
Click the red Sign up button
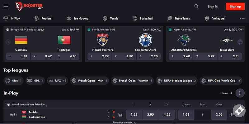click(235, 7)
